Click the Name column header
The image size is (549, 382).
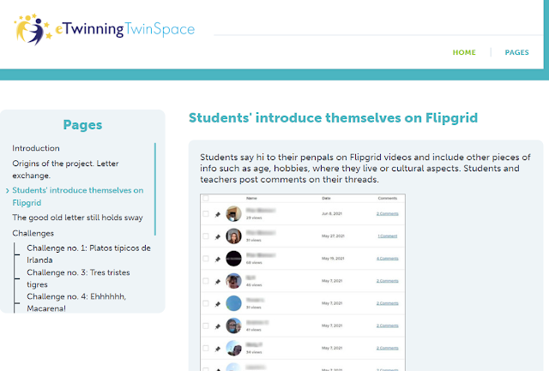251,198
